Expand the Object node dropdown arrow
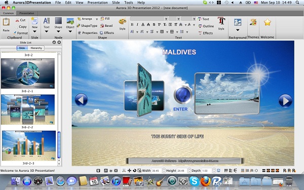Viewport: 304px width, 190px height. [x=70, y=31]
